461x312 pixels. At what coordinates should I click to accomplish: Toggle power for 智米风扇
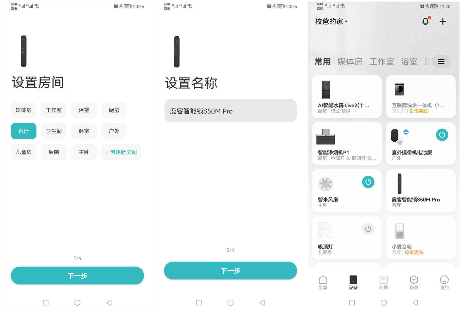pyautogui.click(x=368, y=182)
